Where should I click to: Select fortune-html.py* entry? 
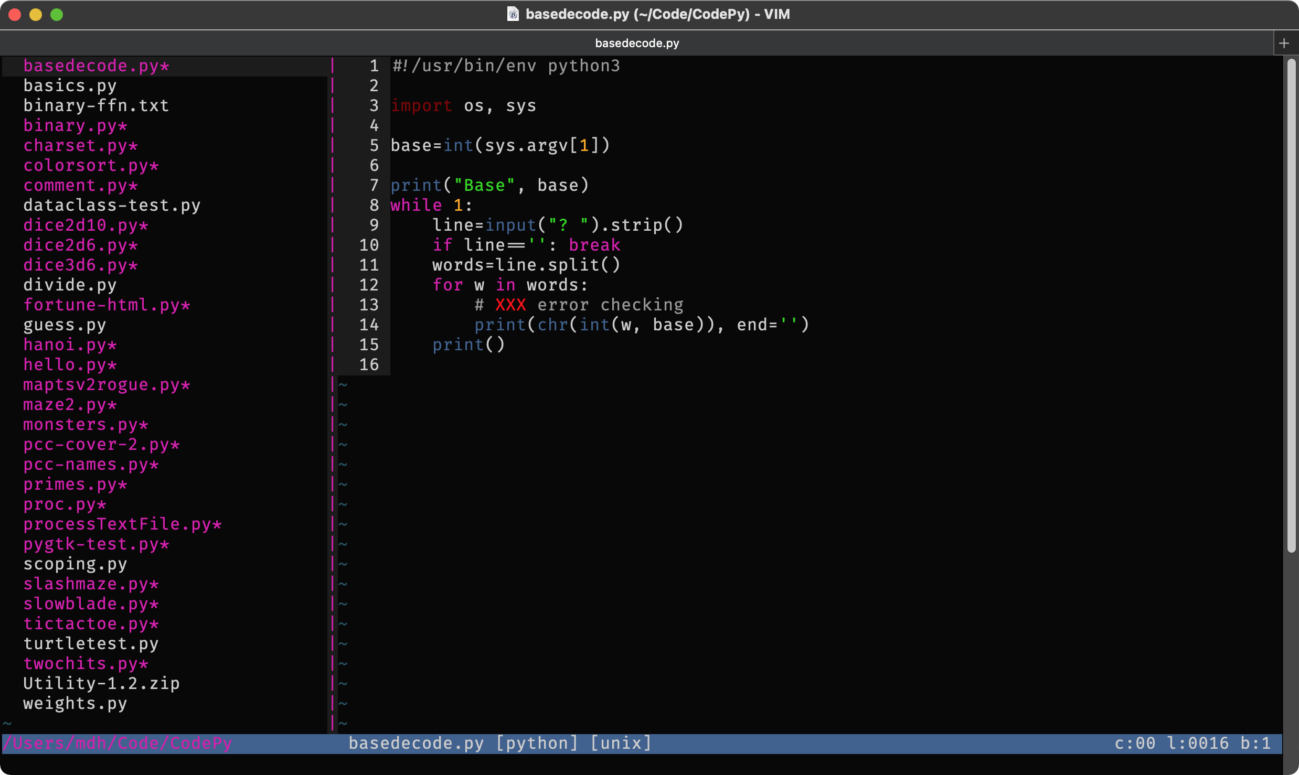coord(107,305)
